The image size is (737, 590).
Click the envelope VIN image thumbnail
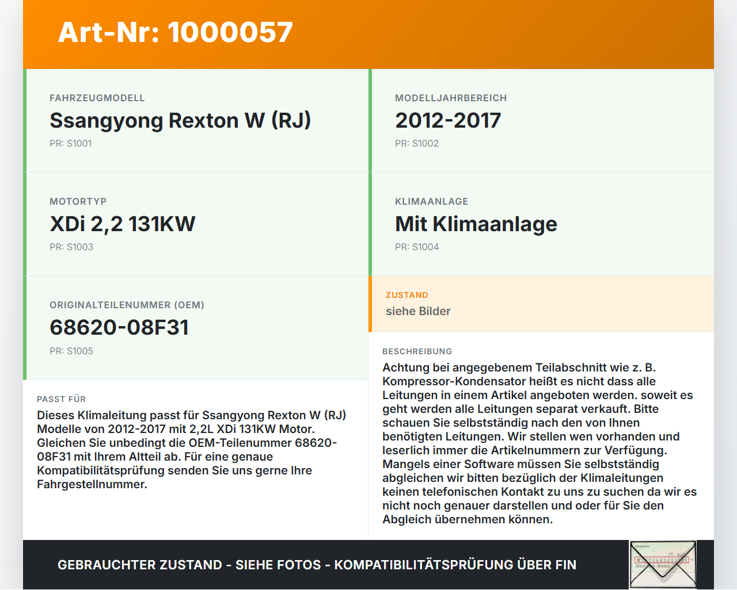point(663,564)
